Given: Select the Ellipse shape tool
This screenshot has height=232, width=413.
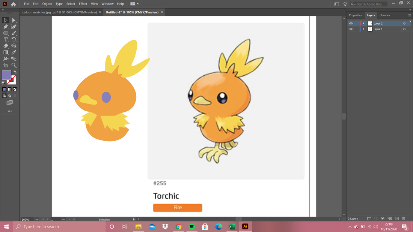Looking at the screenshot, I should point(6,33).
